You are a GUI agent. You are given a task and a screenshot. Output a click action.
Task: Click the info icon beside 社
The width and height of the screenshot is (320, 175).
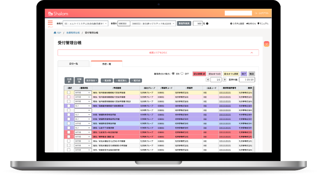coord(207,24)
